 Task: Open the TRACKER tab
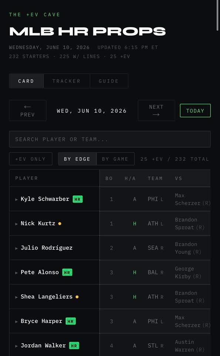66,81
